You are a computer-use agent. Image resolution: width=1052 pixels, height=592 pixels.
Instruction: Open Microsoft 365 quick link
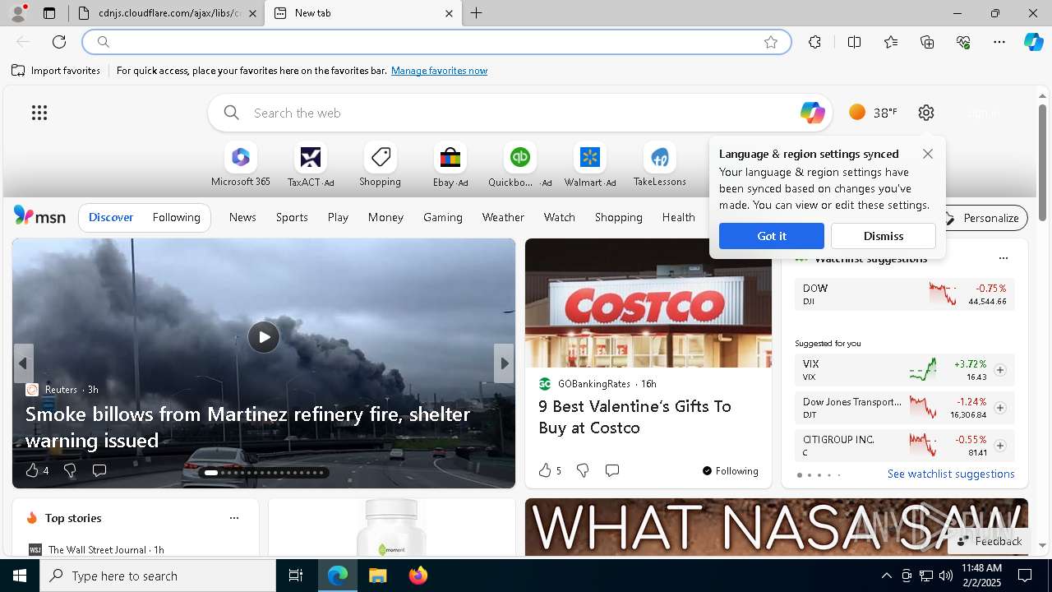tap(241, 165)
